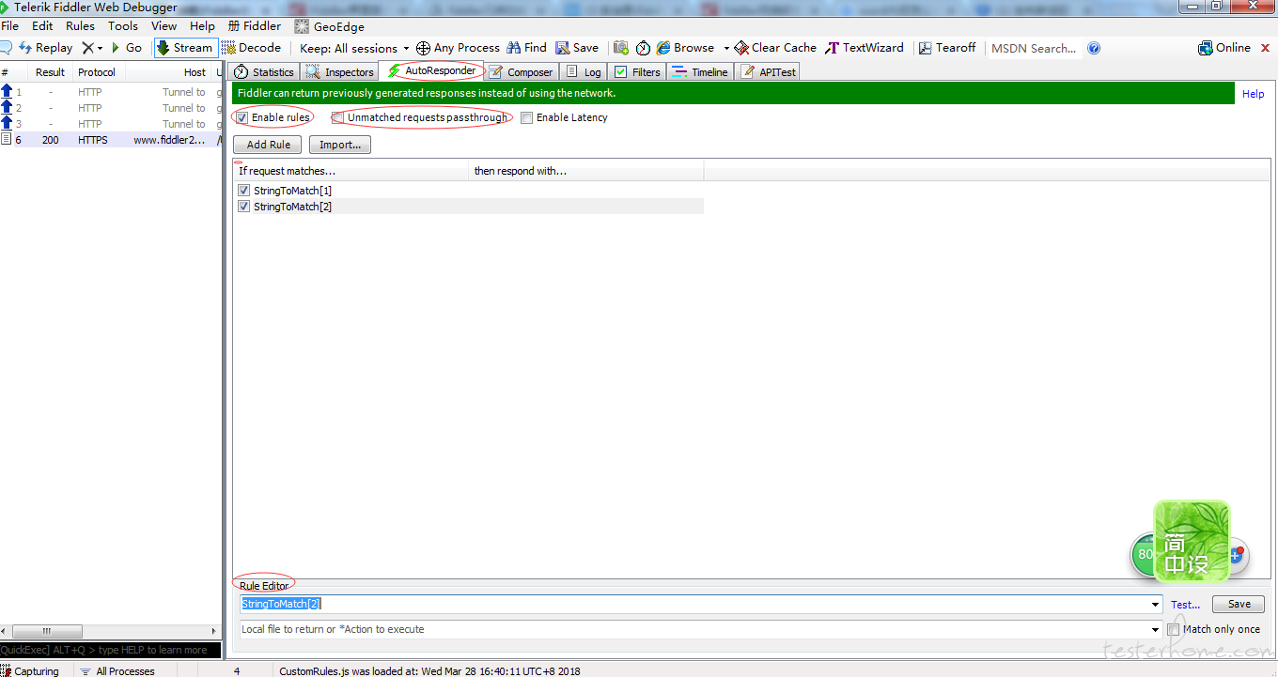Click the comment bubble icon in toolbar
This screenshot has height=677, width=1278.
click(5, 48)
